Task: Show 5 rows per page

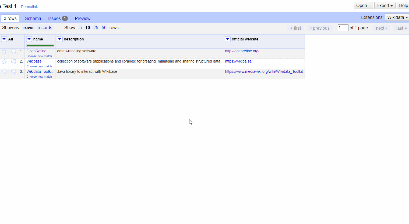Action: click(x=80, y=28)
